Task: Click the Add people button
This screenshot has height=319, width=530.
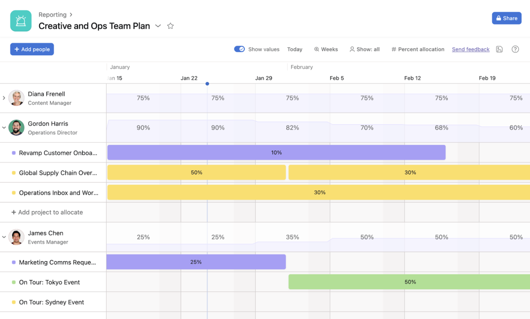Action: 32,49
